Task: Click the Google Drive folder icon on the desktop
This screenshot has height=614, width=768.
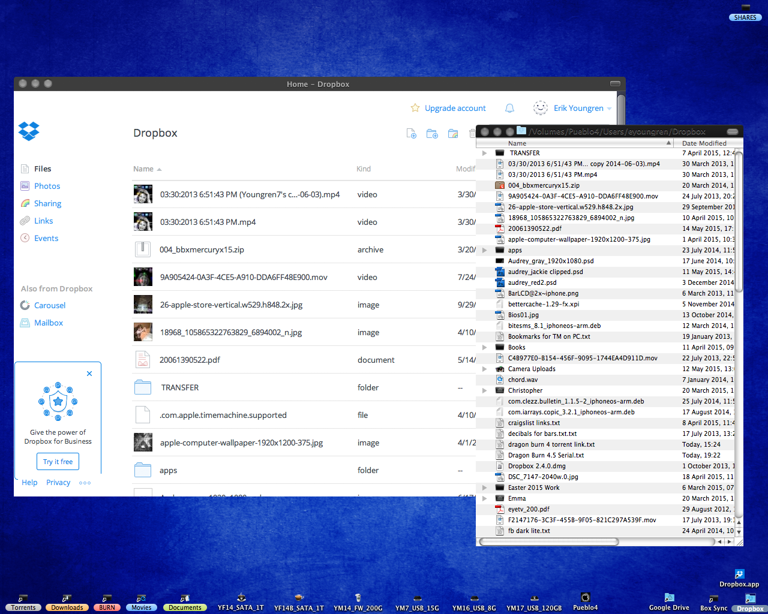Action: coord(669,597)
